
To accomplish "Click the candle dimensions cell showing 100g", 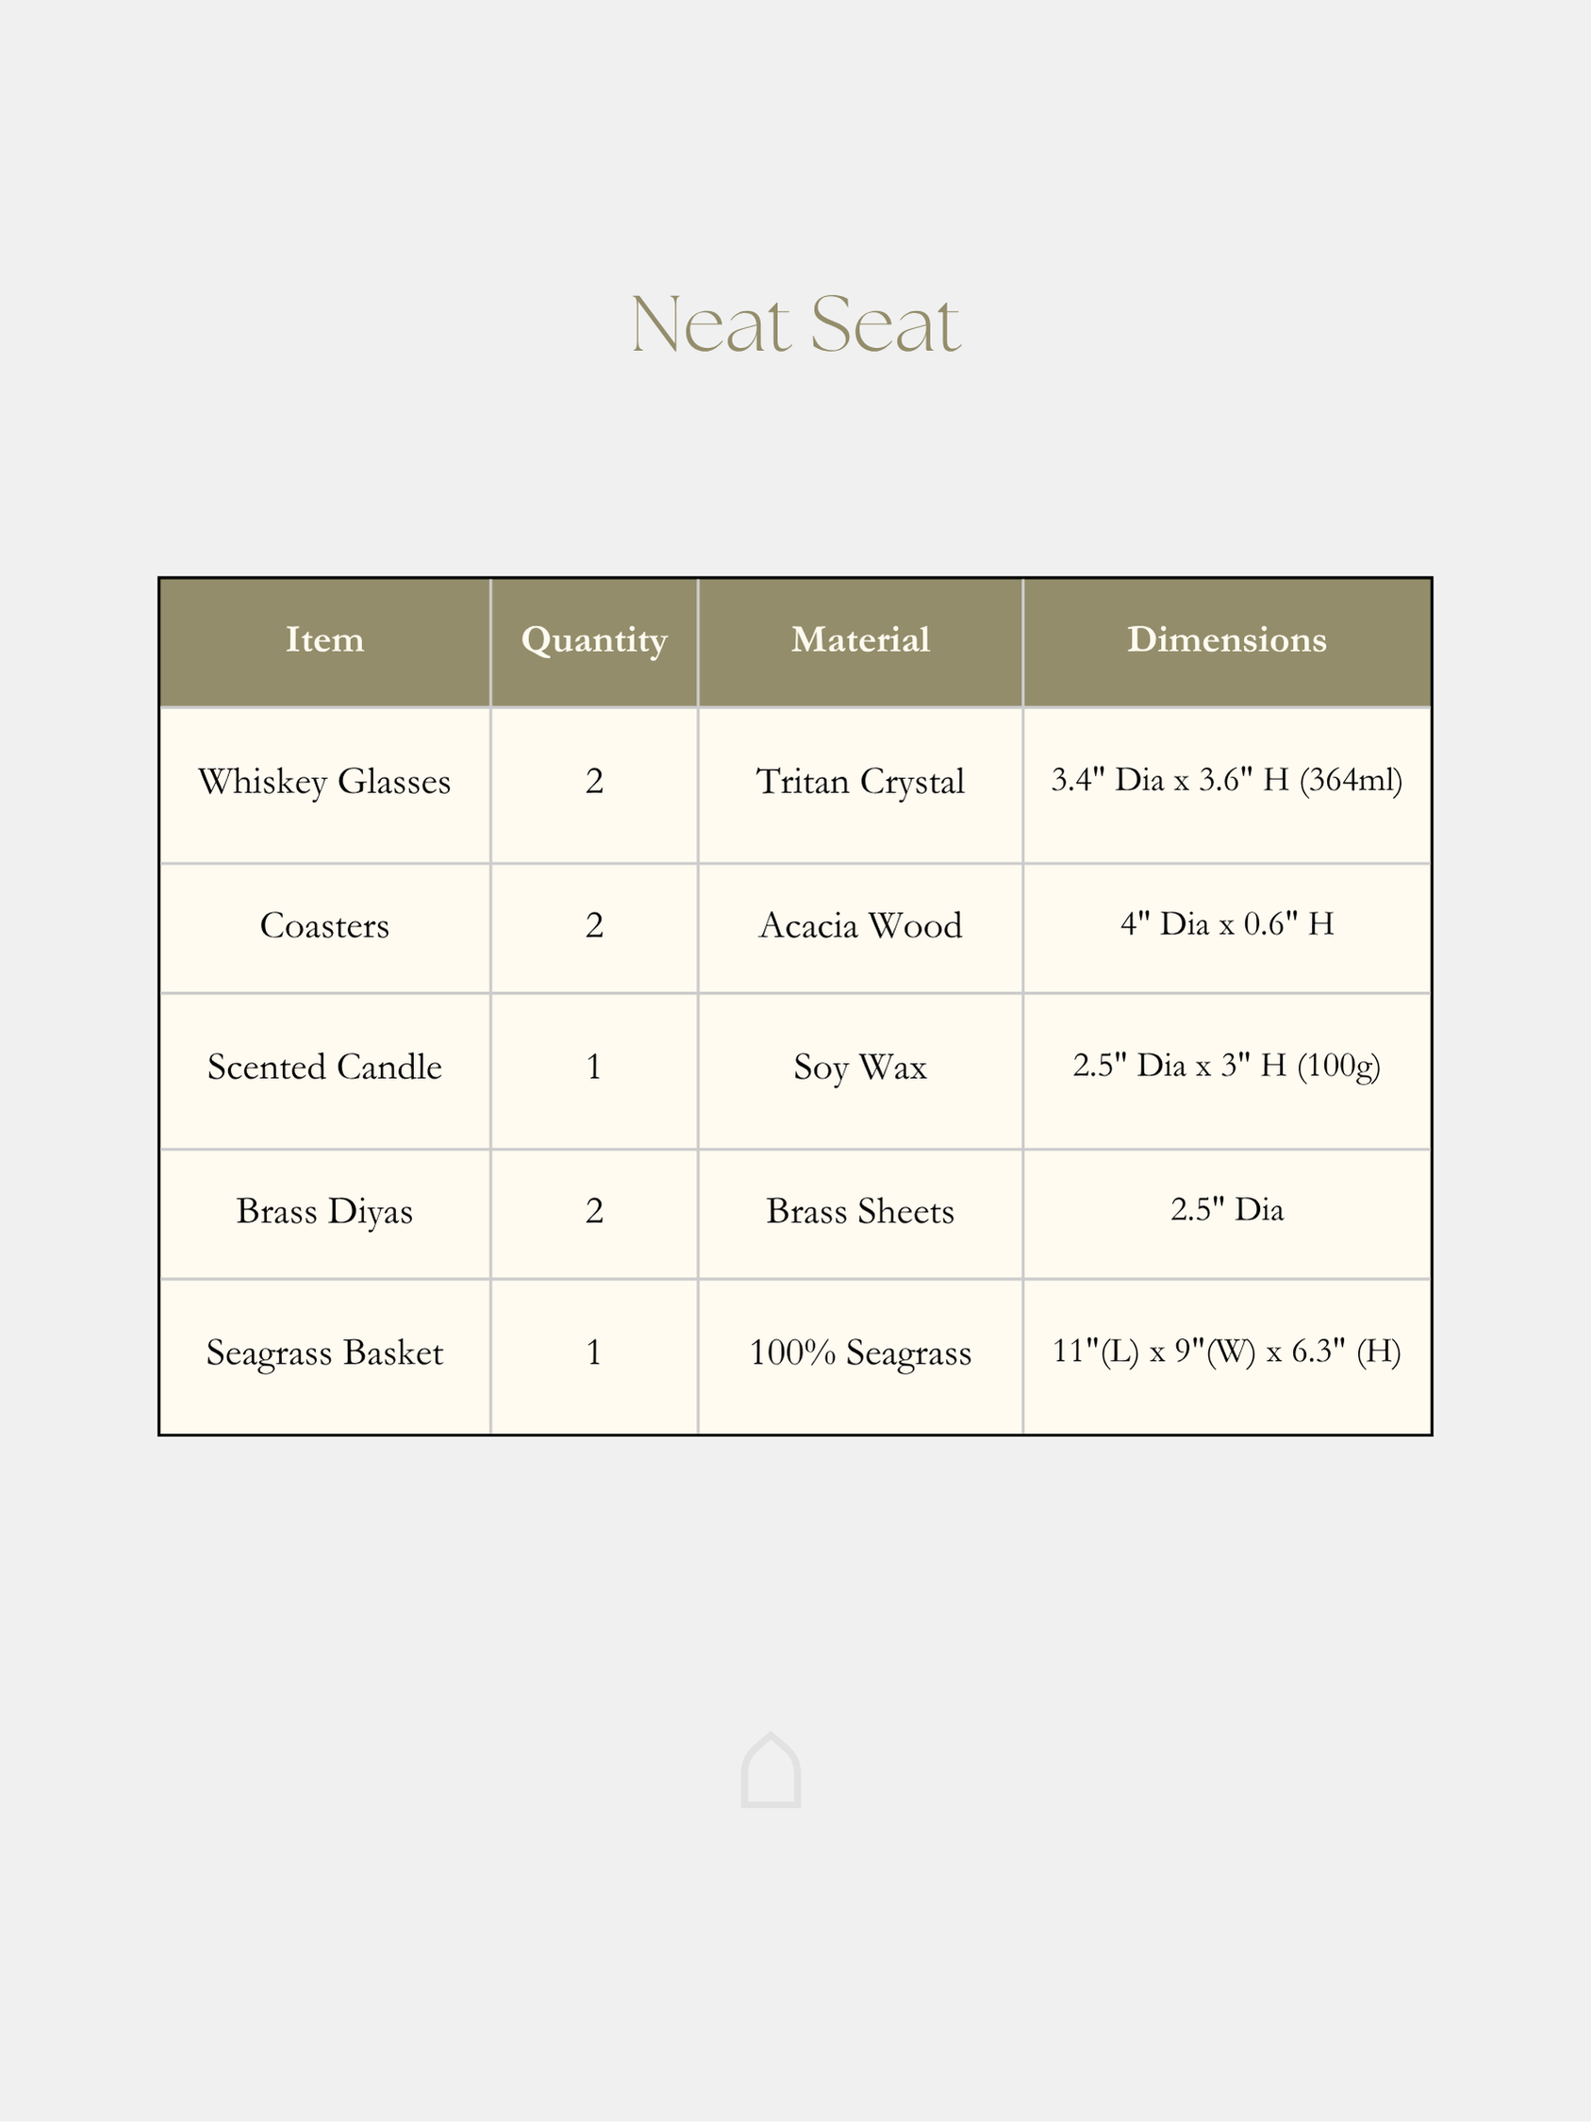I will (1227, 1066).
